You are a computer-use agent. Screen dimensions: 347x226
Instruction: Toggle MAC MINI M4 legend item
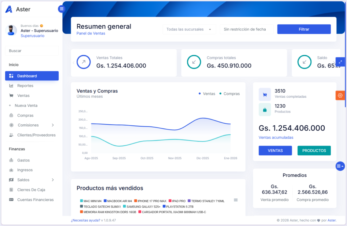coord(90,201)
